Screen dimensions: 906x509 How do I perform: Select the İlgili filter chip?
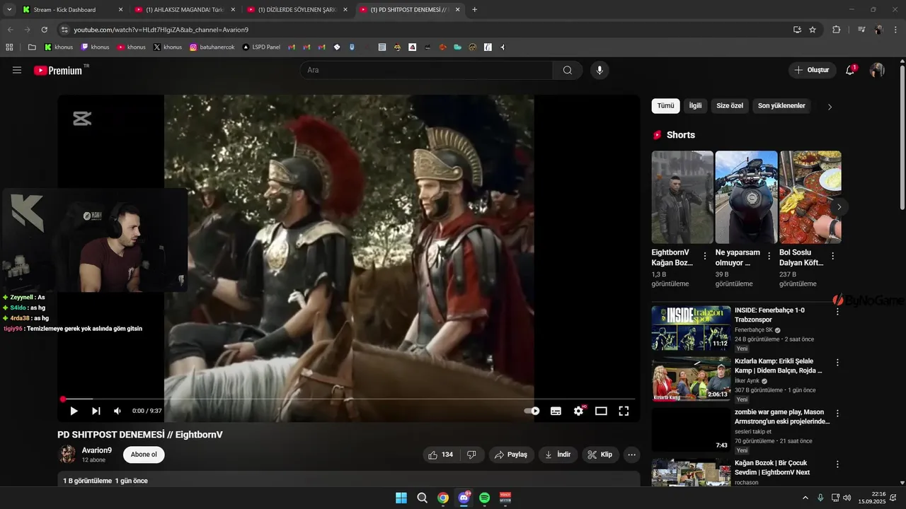point(695,106)
